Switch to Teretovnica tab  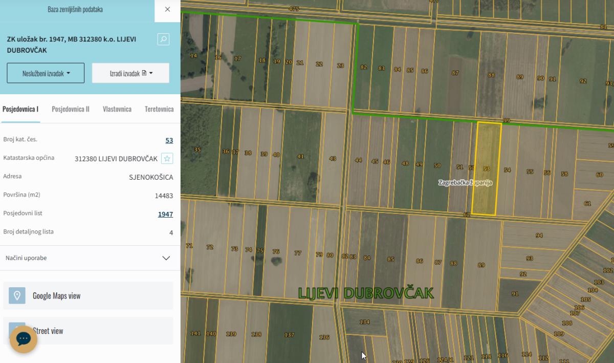(x=159, y=109)
